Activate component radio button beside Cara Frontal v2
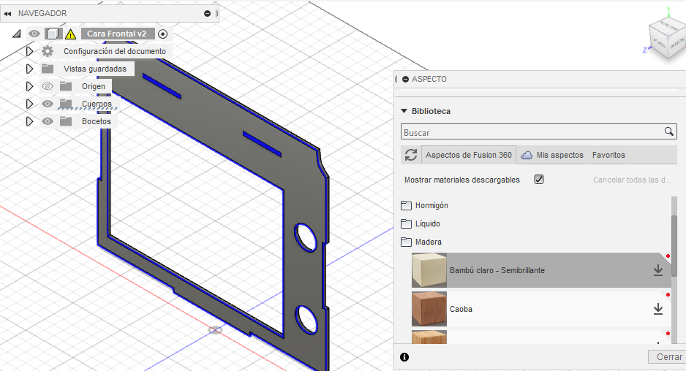 (163, 34)
